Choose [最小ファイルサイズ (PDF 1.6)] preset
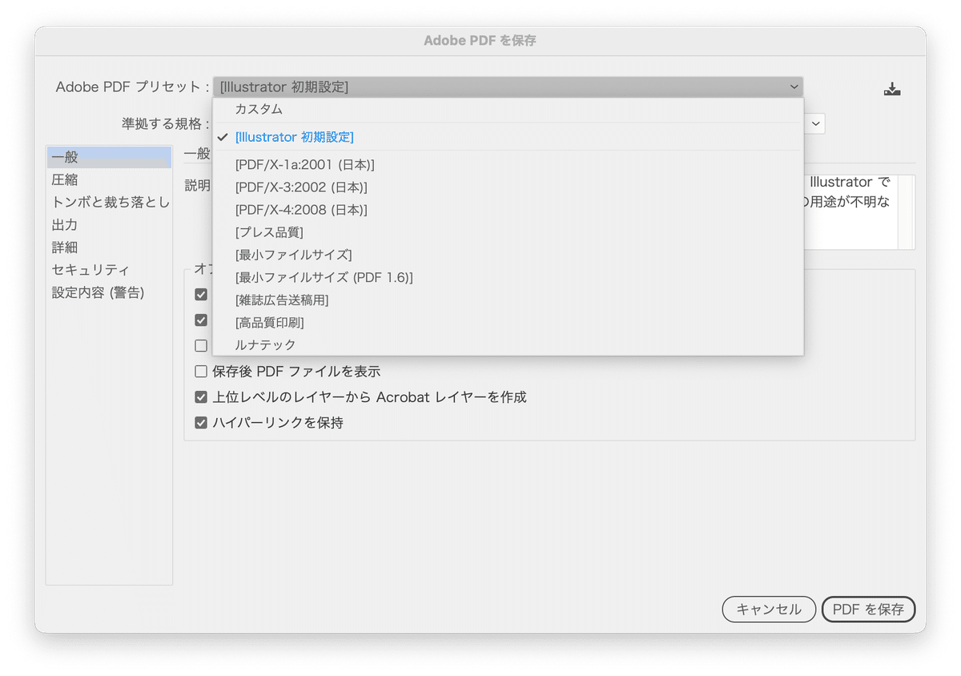 pos(508,277)
